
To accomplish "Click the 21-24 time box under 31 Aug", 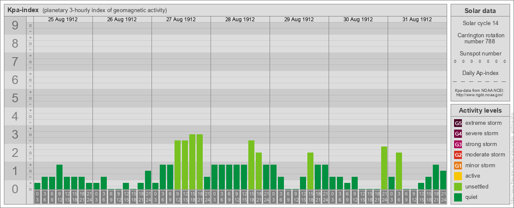I will click(443, 197).
